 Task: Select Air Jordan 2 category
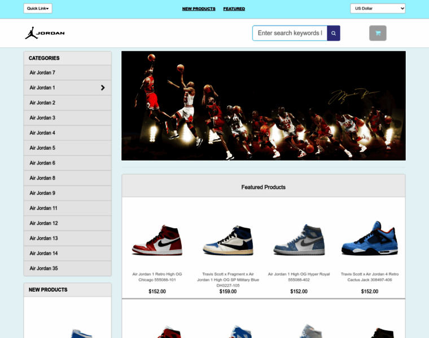click(x=67, y=103)
